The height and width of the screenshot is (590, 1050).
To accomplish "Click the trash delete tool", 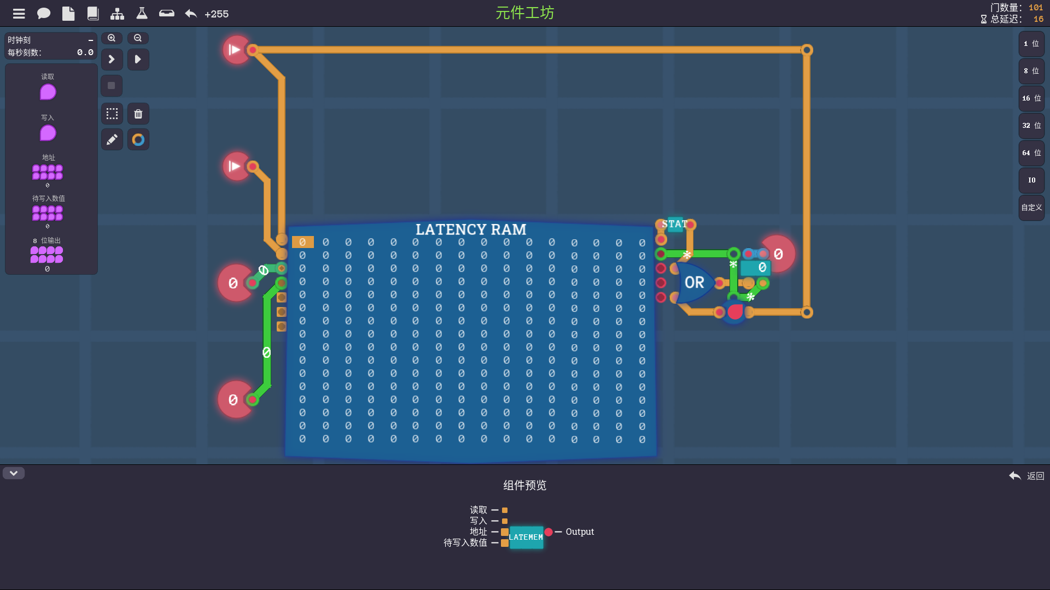I will (138, 114).
